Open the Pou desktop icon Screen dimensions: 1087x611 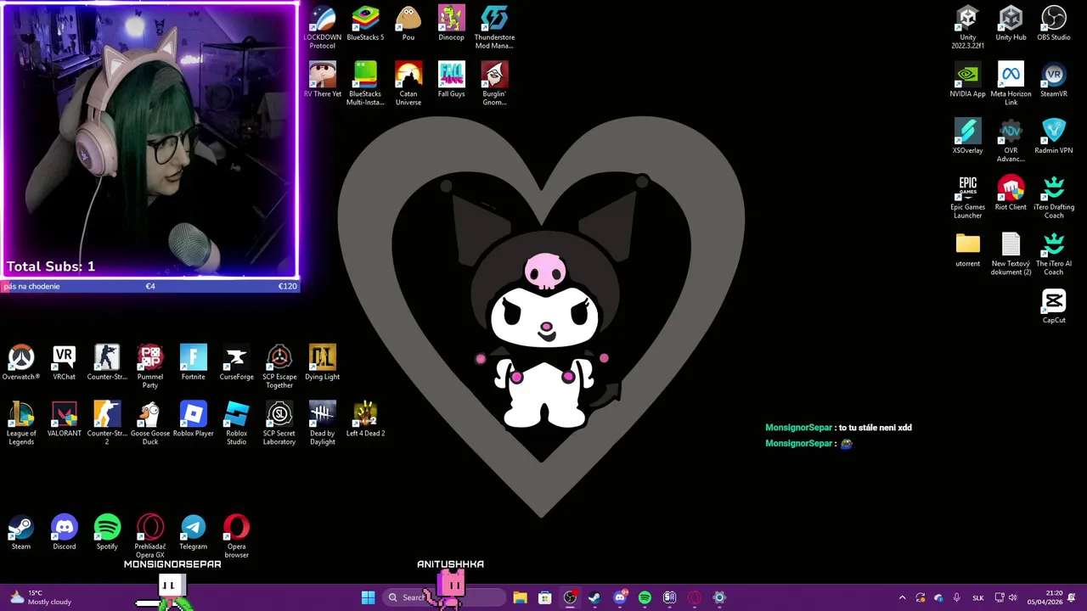tap(408, 24)
